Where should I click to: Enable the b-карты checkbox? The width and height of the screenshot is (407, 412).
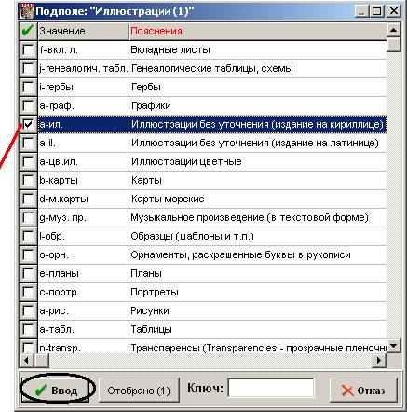click(x=28, y=180)
